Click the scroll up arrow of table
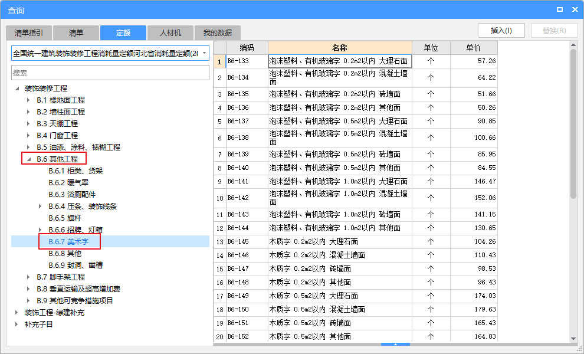This screenshot has height=354, width=584. click(x=573, y=45)
